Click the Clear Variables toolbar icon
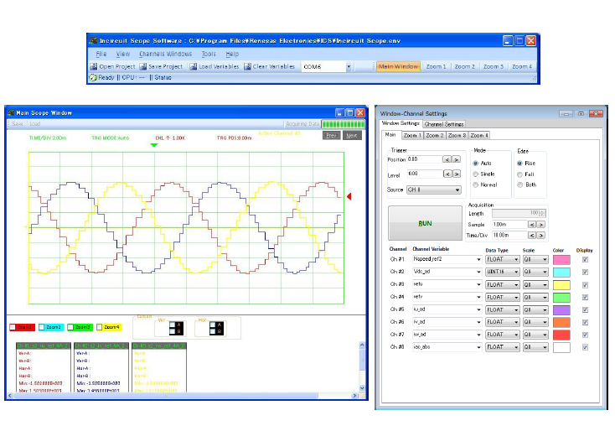 click(x=248, y=66)
